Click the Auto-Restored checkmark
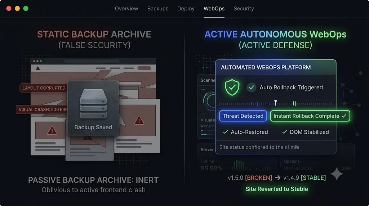Image resolution: width=369 pixels, height=206 pixels. click(x=225, y=132)
